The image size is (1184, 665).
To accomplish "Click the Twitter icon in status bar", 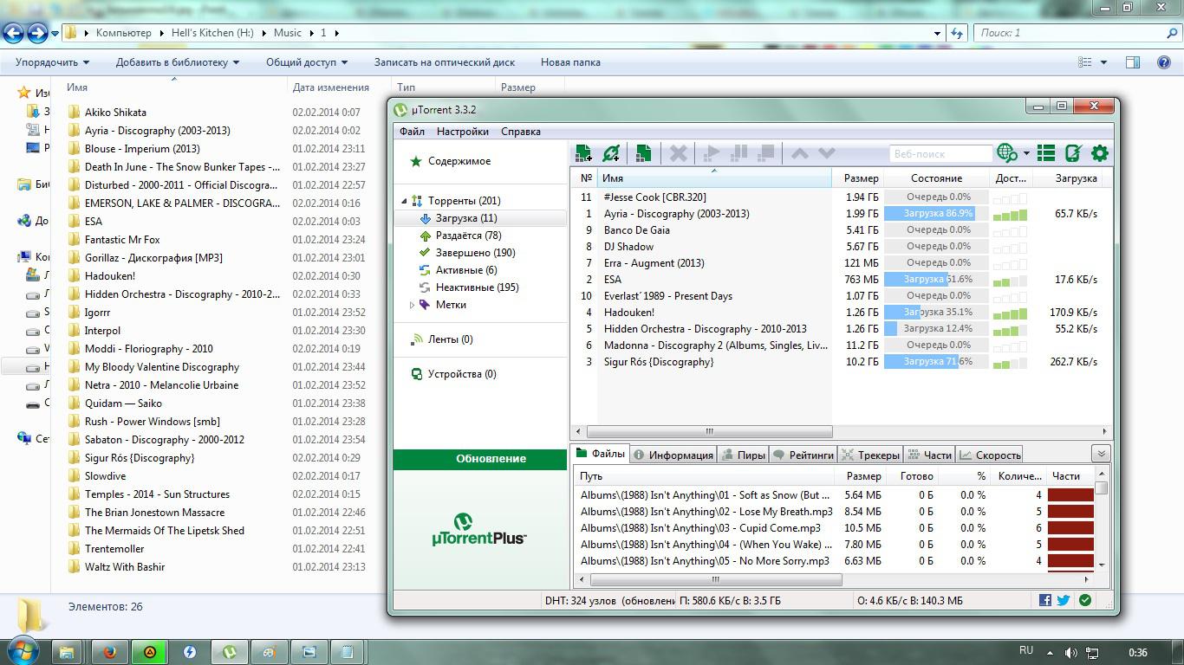I will [1064, 600].
